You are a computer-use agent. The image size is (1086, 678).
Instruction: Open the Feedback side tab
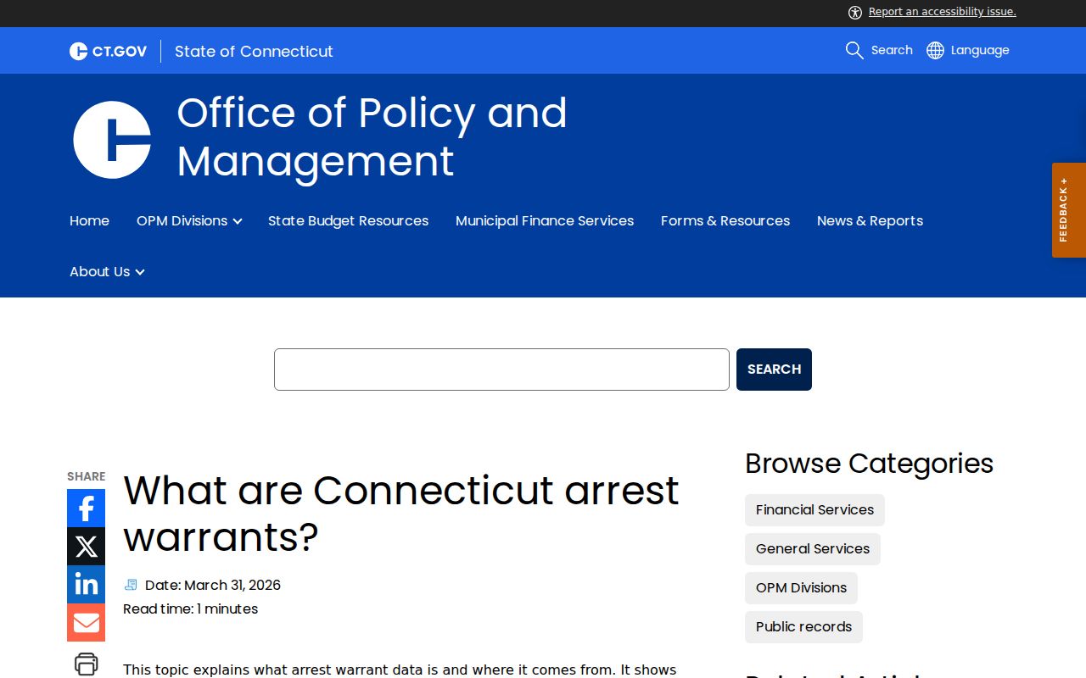[x=1069, y=210]
